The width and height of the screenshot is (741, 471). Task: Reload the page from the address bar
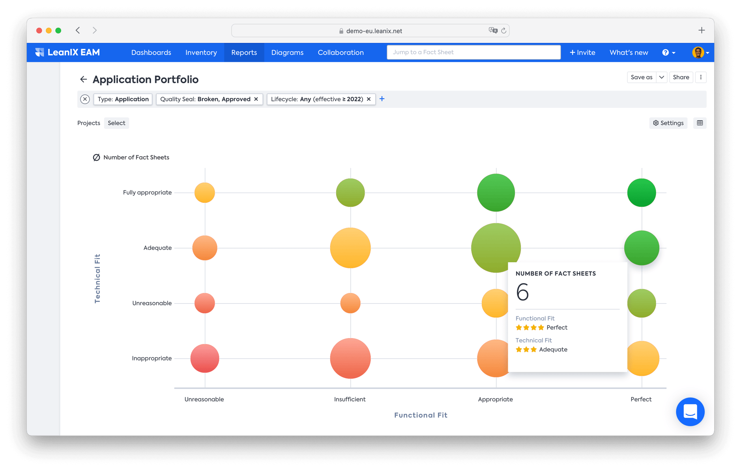pyautogui.click(x=503, y=30)
